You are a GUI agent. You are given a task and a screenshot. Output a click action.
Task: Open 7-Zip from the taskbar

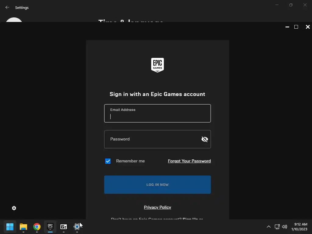click(x=64, y=227)
